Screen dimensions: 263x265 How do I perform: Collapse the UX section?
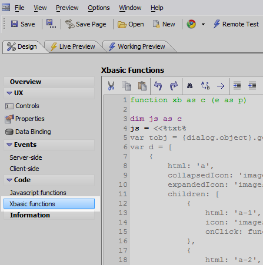tap(9, 93)
